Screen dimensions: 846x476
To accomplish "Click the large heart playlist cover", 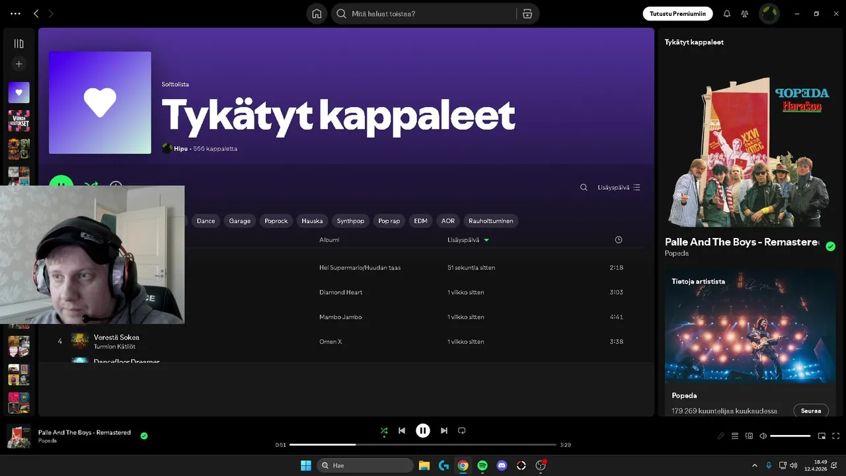I will [100, 102].
